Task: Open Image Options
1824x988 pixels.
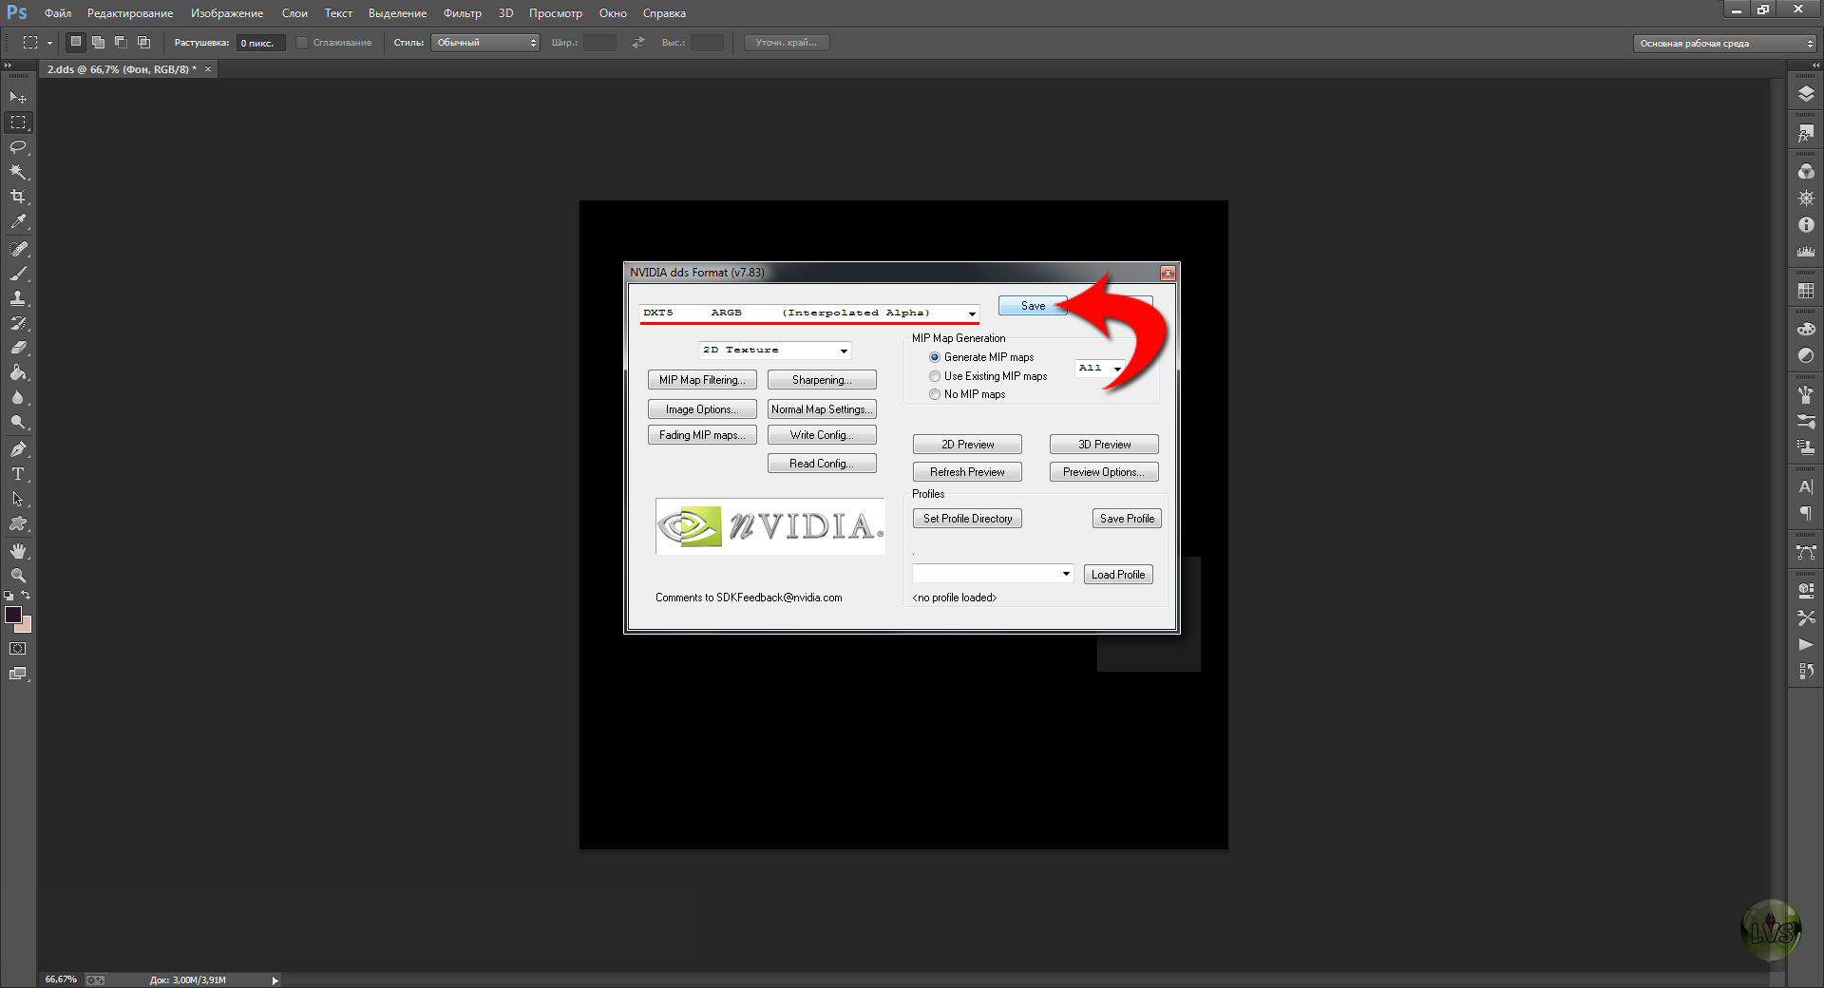Action: 702,409
